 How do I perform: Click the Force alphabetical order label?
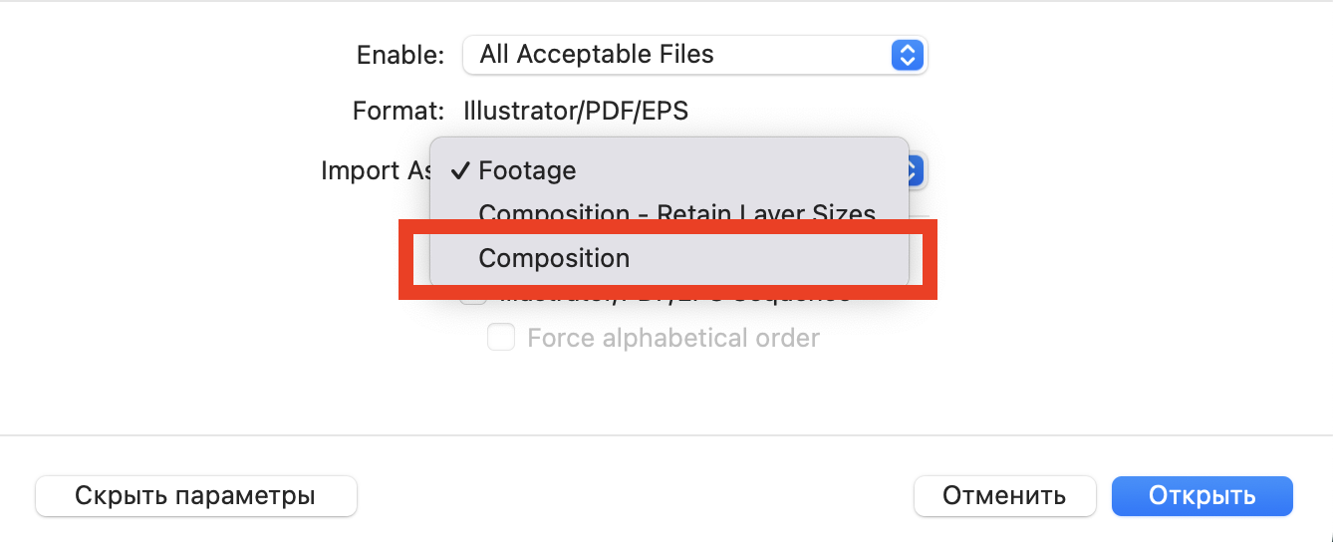[x=672, y=338]
